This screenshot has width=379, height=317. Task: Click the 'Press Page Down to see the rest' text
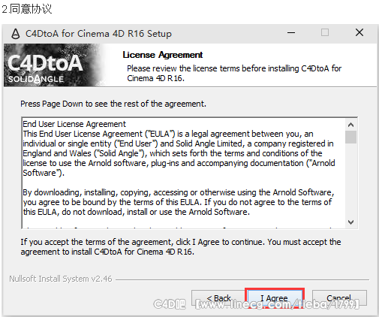click(x=113, y=104)
